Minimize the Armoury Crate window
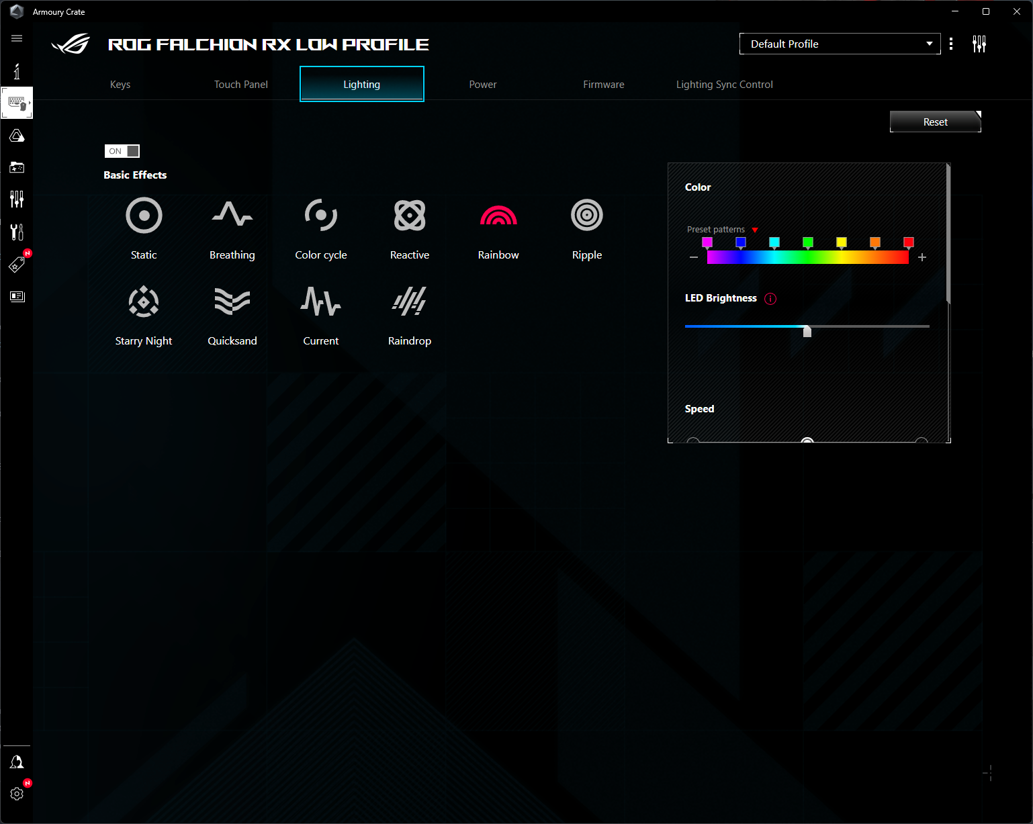The width and height of the screenshot is (1033, 824). (955, 11)
